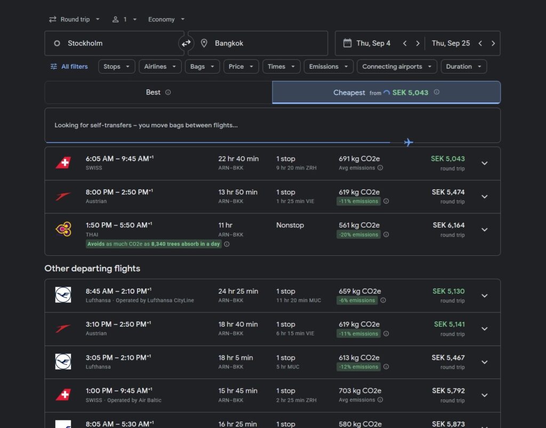Click the self-transfers search progress bar

(272, 142)
